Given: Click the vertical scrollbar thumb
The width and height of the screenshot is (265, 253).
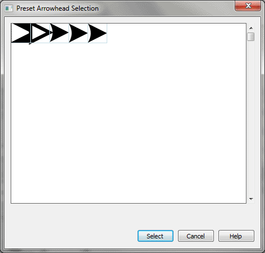Looking at the screenshot, I should coord(251,36).
